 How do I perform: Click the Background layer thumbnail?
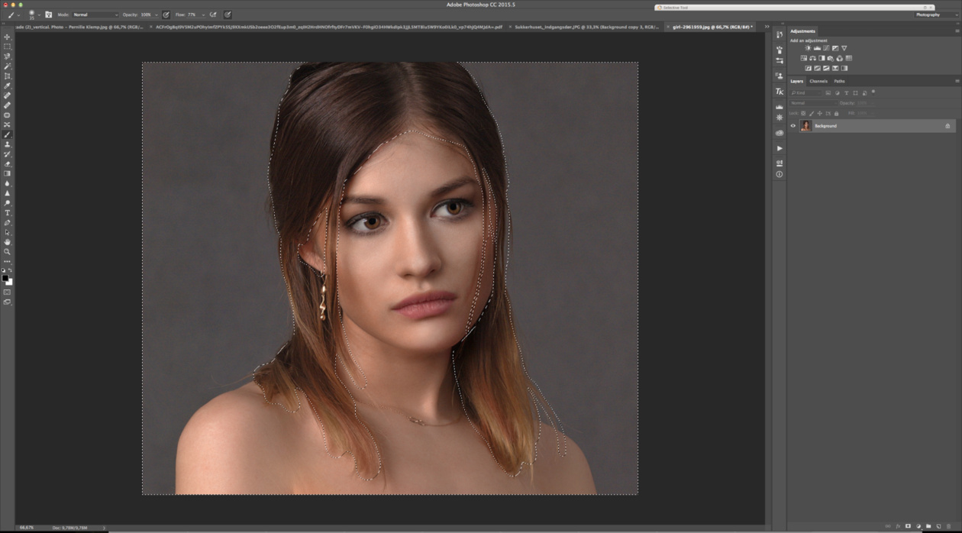coord(805,126)
